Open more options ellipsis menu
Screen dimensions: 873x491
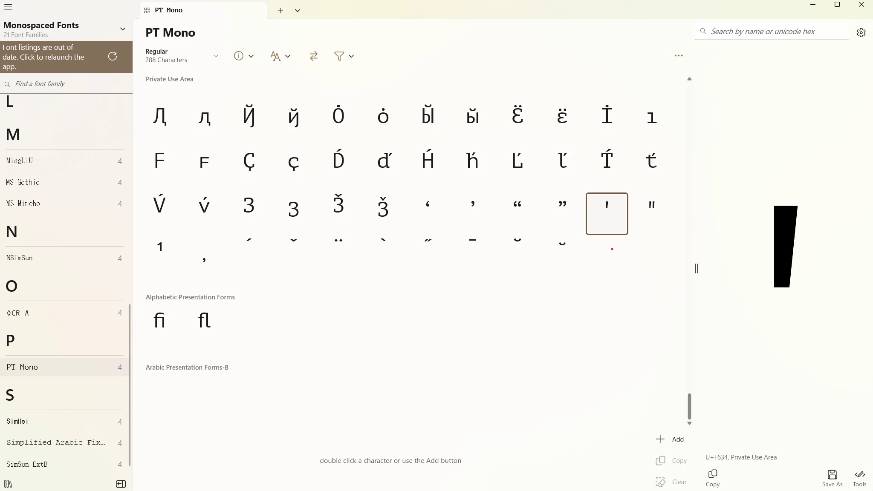(x=679, y=56)
